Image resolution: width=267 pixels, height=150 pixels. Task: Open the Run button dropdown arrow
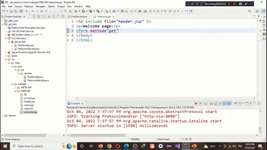coord(86,11)
